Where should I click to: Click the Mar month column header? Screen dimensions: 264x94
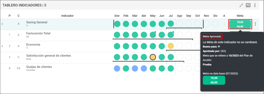coord(135,16)
